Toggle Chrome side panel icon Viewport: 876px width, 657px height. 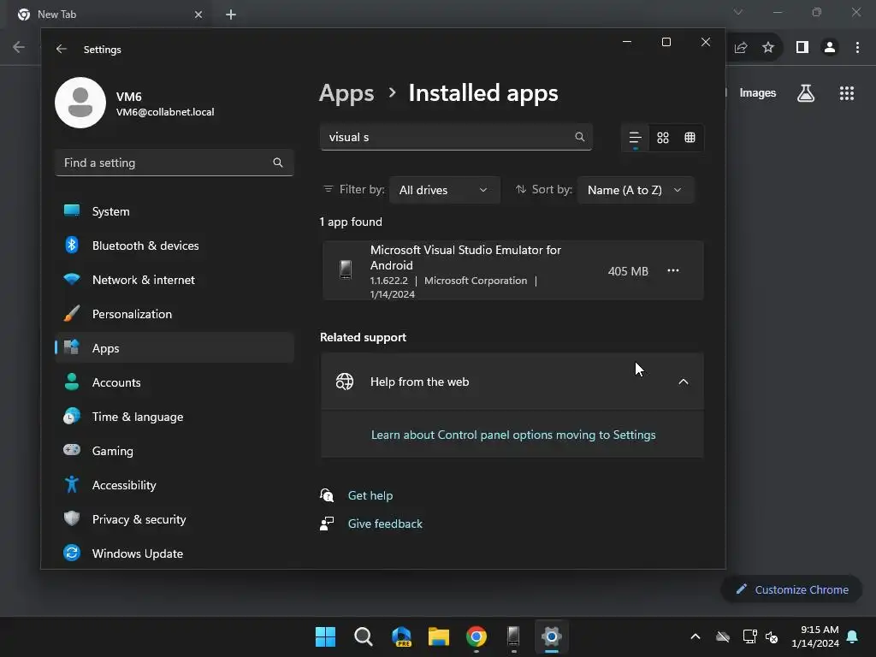[802, 48]
